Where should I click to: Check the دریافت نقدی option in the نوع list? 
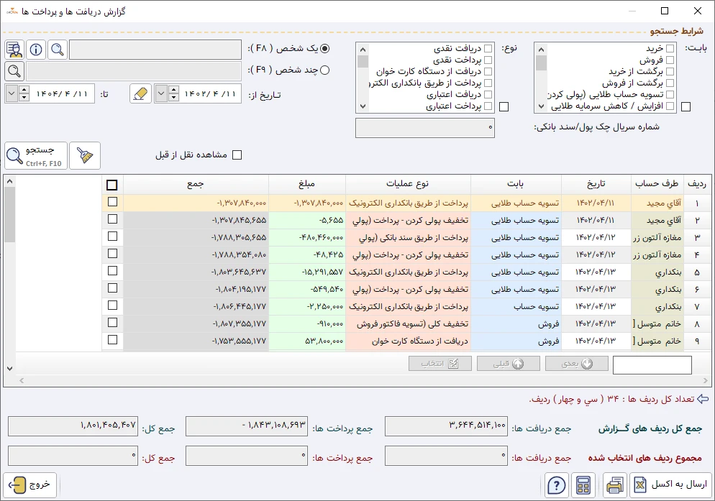pos(488,48)
